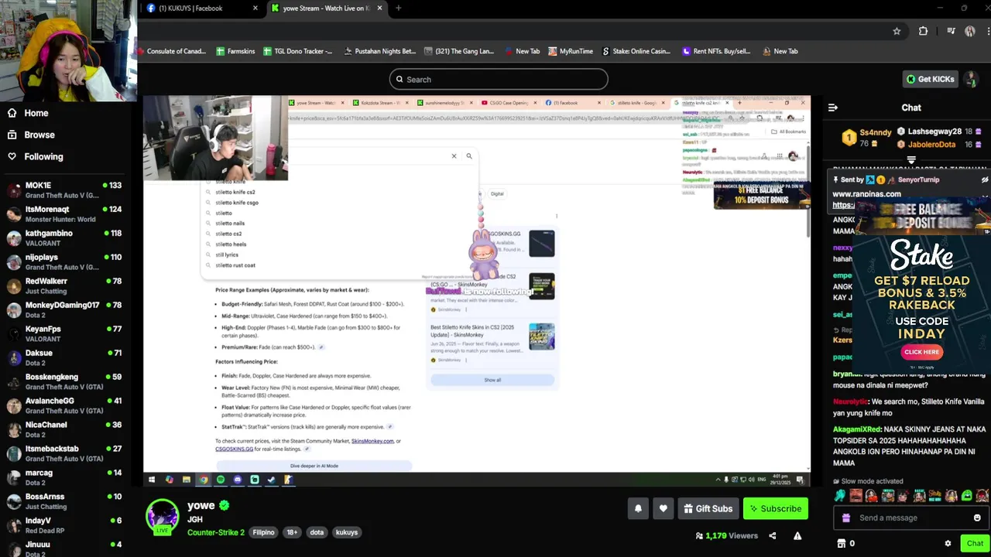Image resolution: width=991 pixels, height=557 pixels.
Task: Switch to yowe Stream Kick tab
Action: [326, 9]
